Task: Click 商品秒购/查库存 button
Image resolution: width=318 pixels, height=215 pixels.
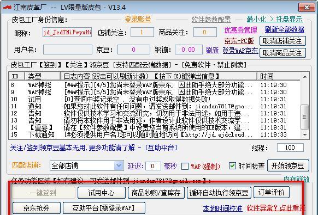Action: tap(156, 193)
